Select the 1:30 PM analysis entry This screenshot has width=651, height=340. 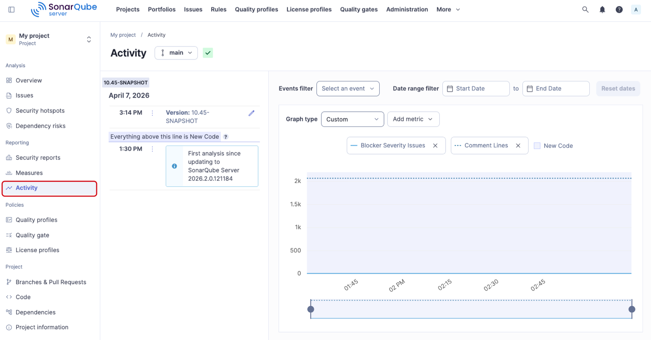[x=184, y=166]
